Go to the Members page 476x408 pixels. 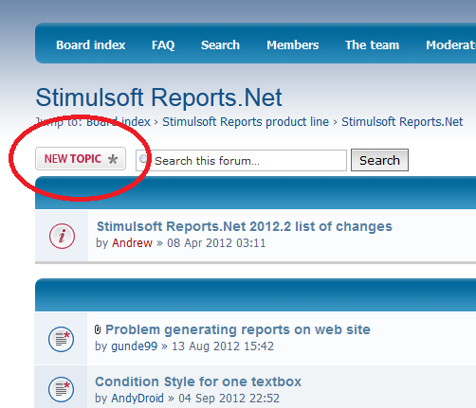(x=293, y=44)
